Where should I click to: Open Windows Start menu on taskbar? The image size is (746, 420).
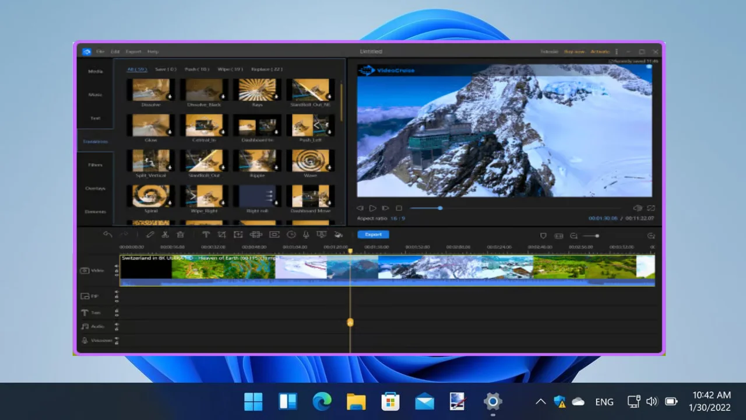tap(253, 401)
